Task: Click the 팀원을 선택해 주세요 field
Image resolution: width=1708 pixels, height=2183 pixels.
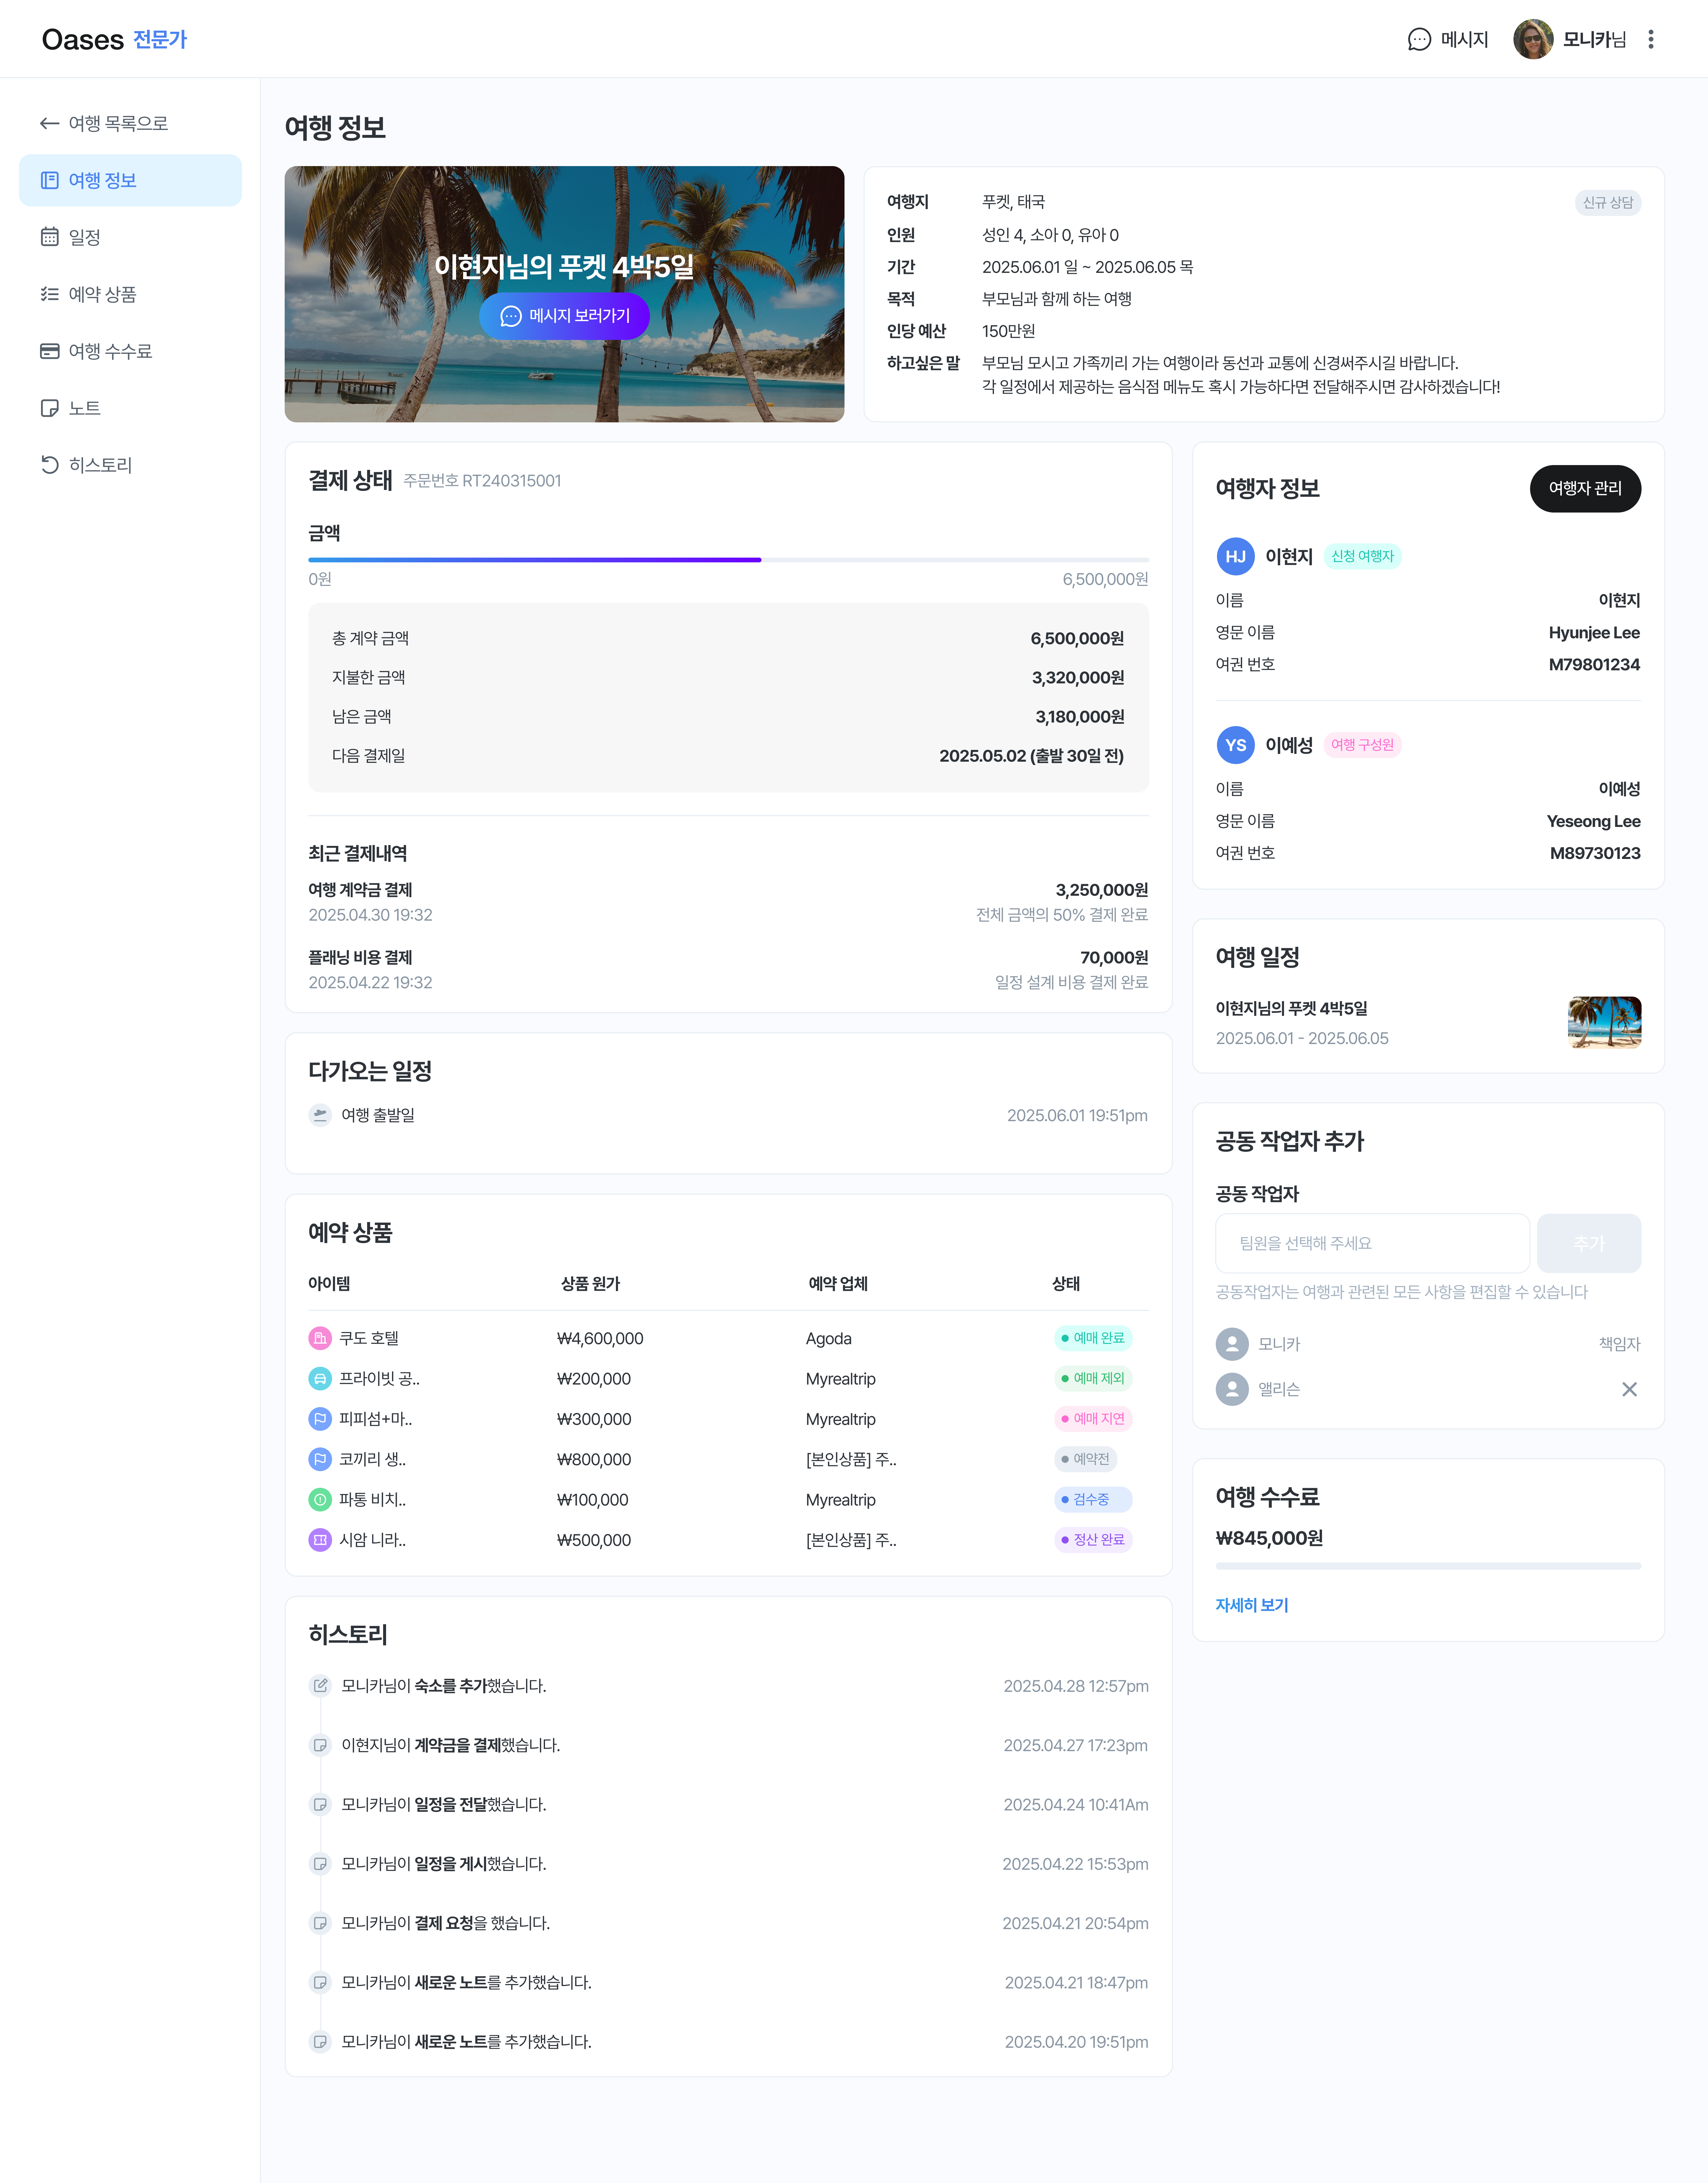Action: (x=1372, y=1243)
